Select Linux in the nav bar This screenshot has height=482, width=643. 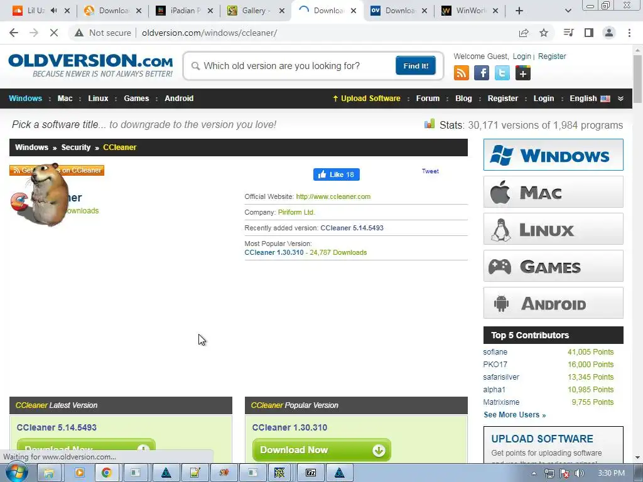click(98, 99)
